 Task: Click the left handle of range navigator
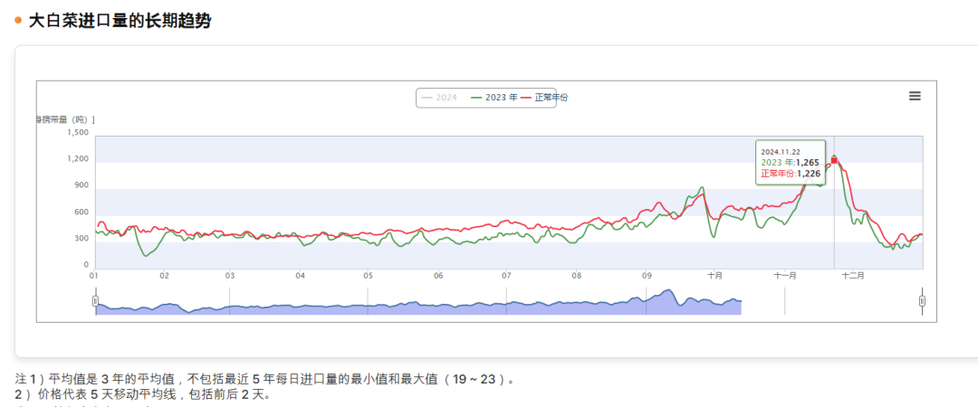tap(95, 301)
